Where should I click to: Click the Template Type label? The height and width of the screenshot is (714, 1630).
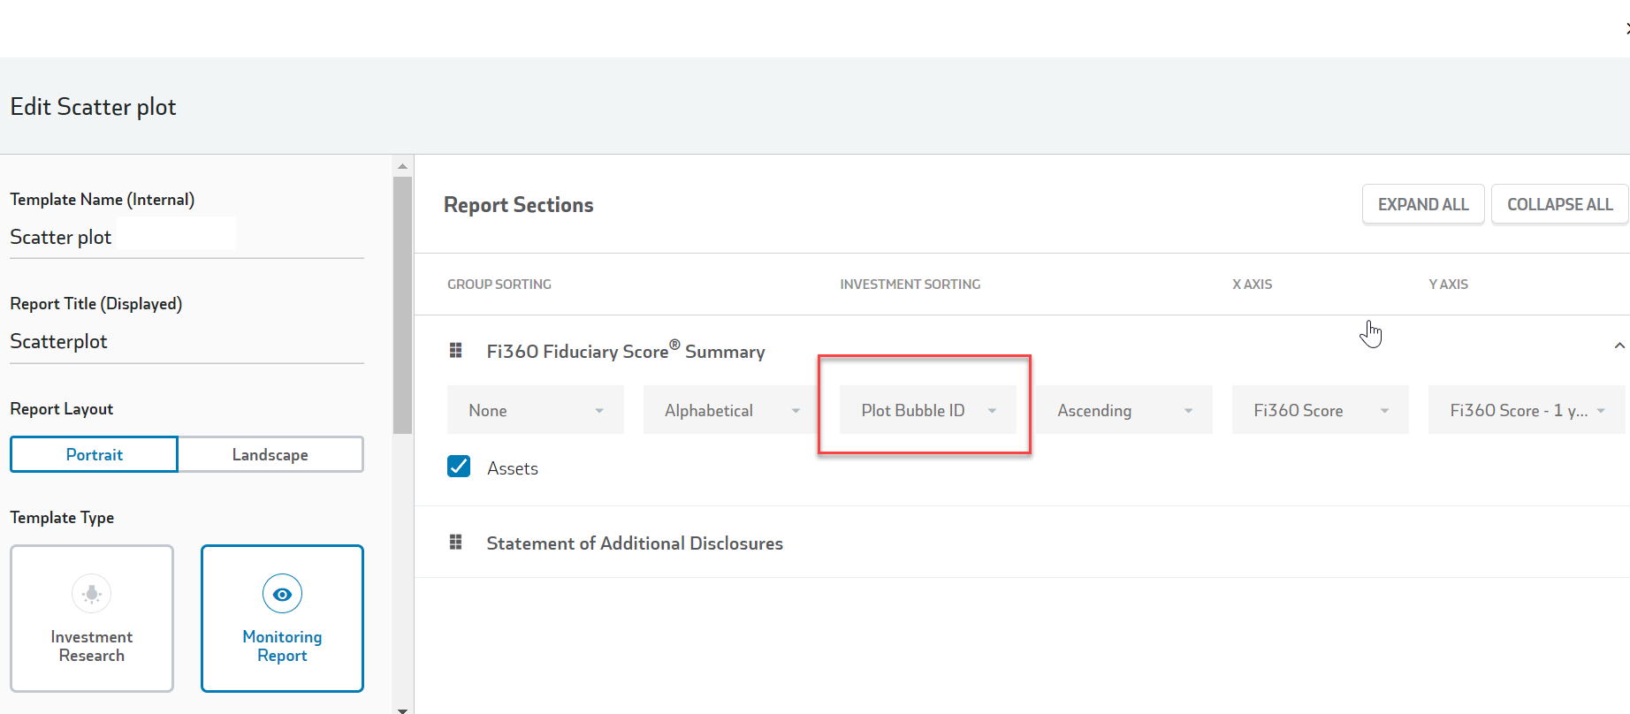point(62,517)
